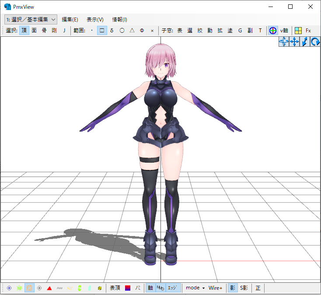Screen dimensions: 321x295
Task: Open the 情報(I) menu
Action: [x=119, y=19]
